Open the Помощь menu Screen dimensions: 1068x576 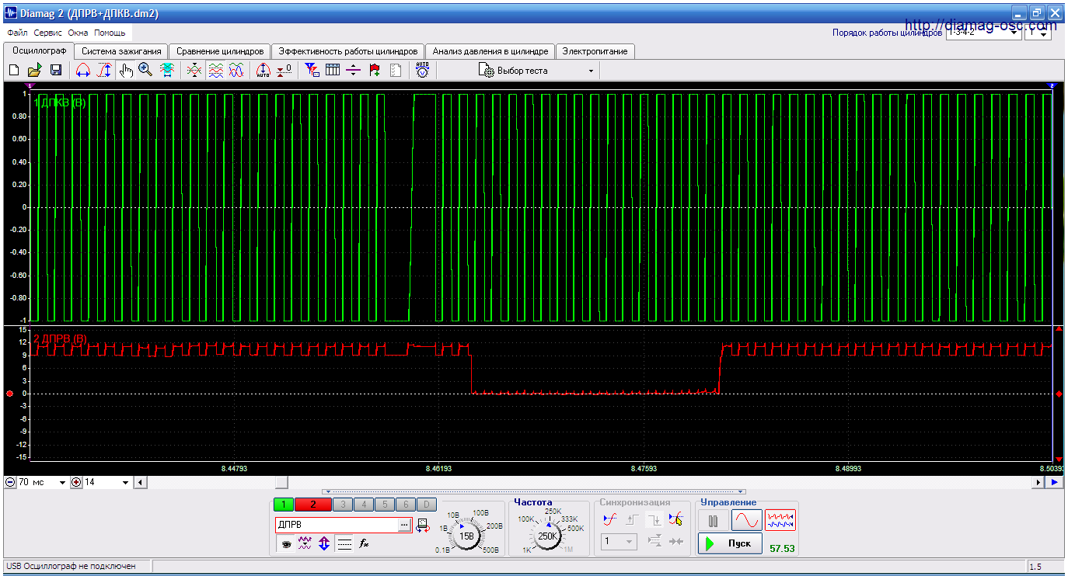click(x=110, y=33)
